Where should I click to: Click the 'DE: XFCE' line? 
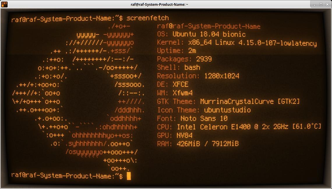173,84
